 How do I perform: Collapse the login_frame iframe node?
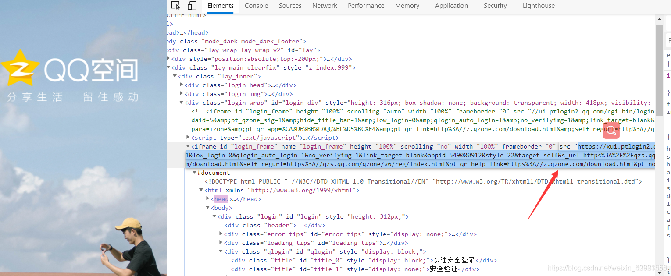click(x=189, y=146)
